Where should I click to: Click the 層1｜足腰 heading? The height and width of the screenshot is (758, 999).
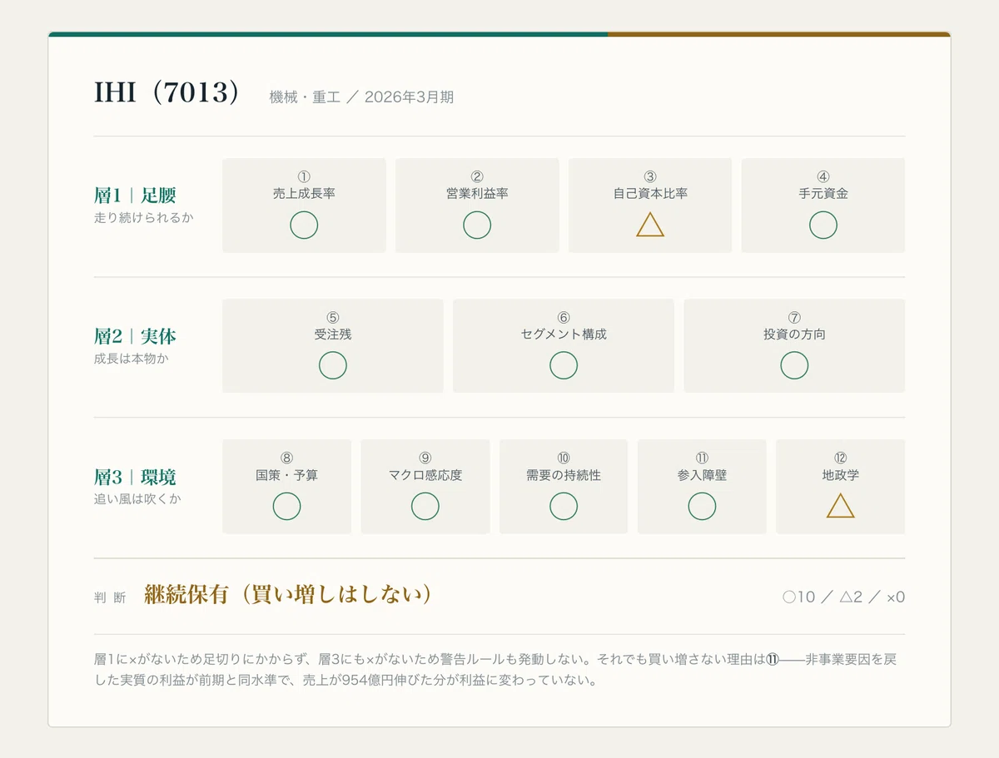tap(135, 196)
